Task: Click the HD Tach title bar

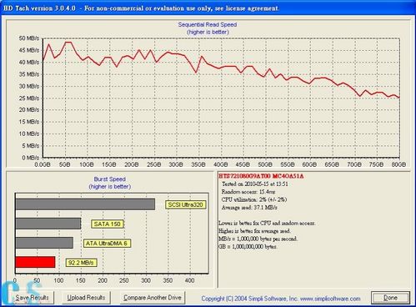Action: 208,8
